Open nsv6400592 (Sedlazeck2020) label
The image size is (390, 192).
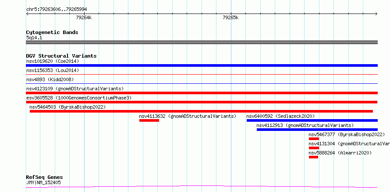coord(280,116)
